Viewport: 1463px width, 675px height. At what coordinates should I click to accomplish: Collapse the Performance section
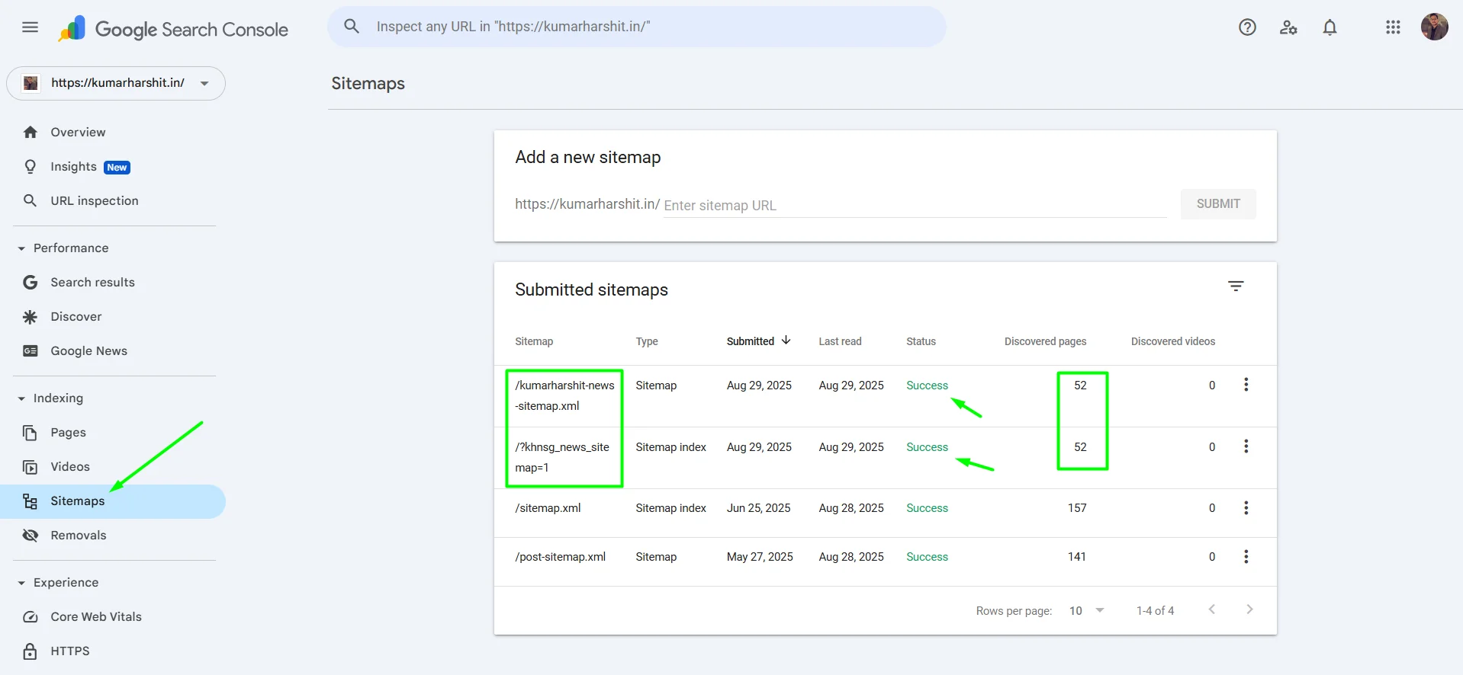point(63,248)
